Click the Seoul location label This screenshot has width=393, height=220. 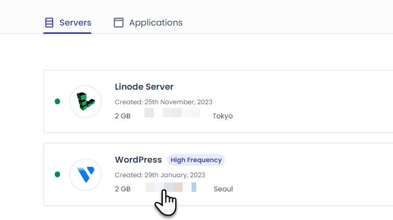[x=223, y=189]
